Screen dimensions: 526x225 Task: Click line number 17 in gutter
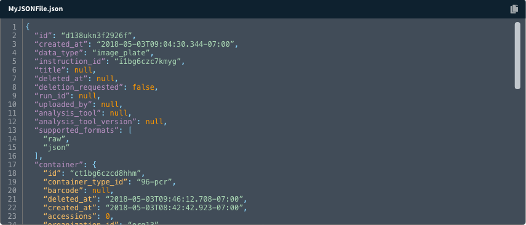12,165
